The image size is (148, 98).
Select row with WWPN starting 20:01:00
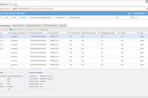(x=74, y=53)
